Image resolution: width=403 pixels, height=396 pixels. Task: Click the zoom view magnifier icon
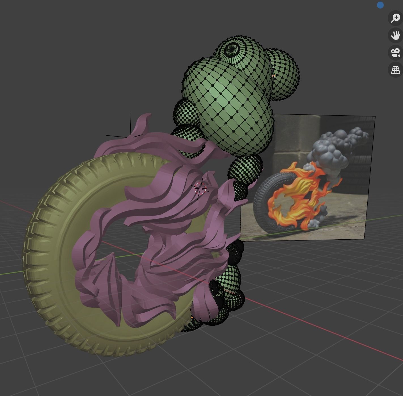(x=395, y=18)
